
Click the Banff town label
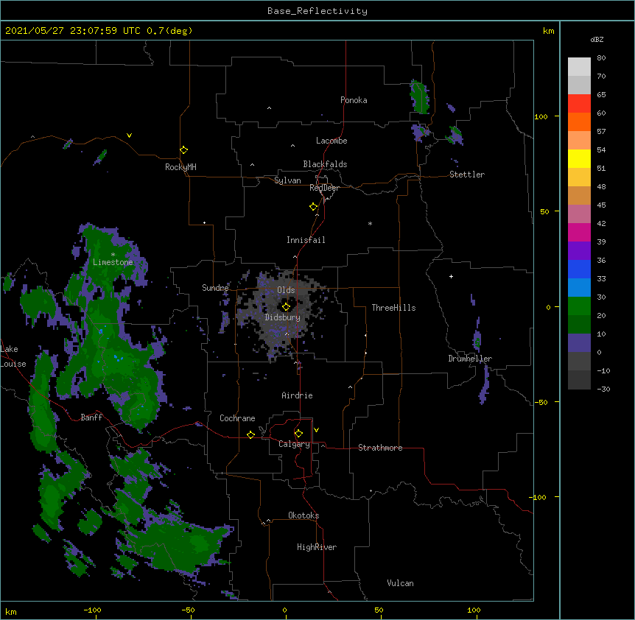91,418
